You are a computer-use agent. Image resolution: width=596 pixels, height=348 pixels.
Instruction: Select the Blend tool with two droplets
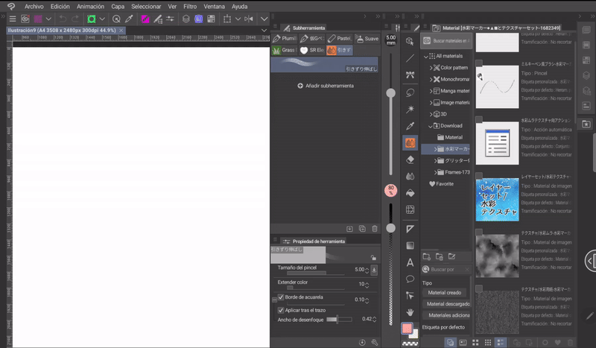[410, 177]
